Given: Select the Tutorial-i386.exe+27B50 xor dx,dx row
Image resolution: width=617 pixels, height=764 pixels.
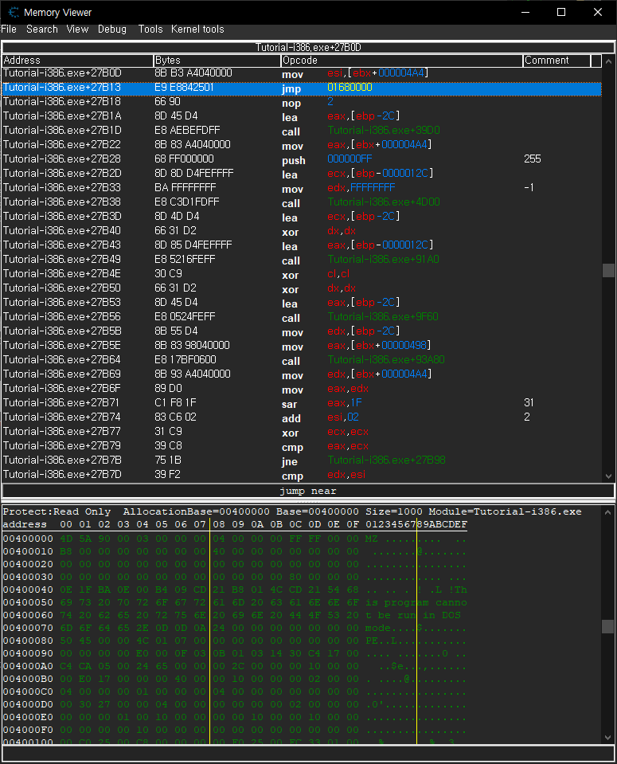Looking at the screenshot, I should (x=302, y=288).
